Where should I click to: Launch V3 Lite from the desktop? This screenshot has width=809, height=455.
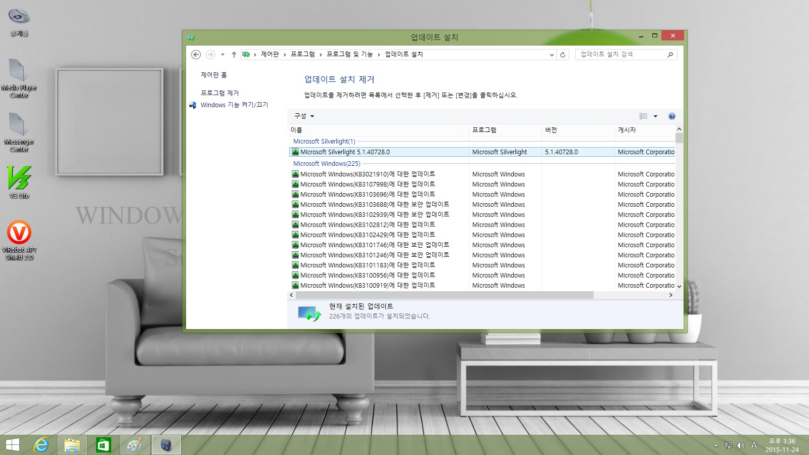[19, 182]
